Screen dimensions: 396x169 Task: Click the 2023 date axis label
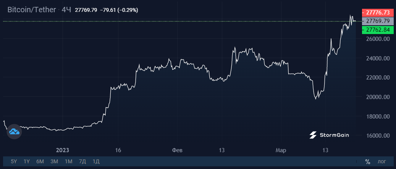coord(62,151)
